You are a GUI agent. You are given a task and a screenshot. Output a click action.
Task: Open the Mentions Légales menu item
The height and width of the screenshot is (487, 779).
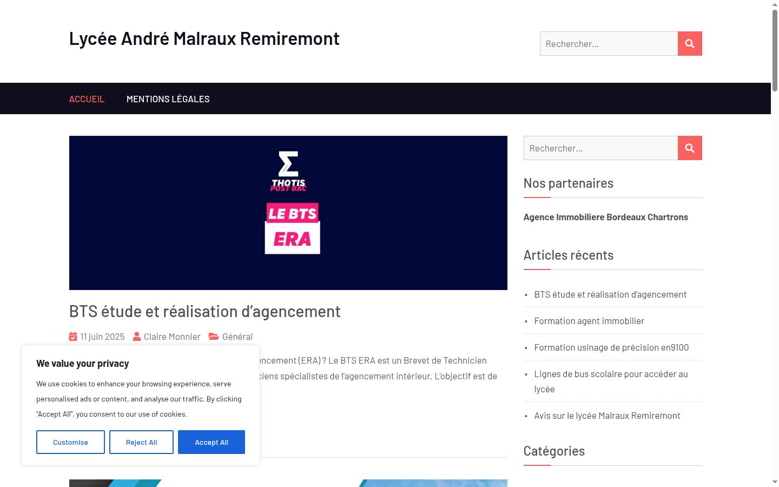(168, 99)
